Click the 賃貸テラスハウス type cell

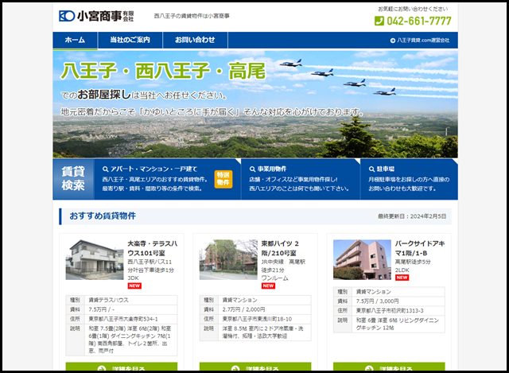coord(131,300)
